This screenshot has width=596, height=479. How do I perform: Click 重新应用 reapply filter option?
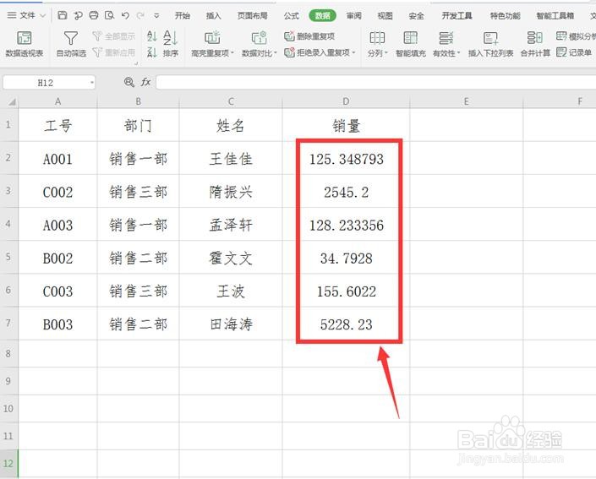113,52
